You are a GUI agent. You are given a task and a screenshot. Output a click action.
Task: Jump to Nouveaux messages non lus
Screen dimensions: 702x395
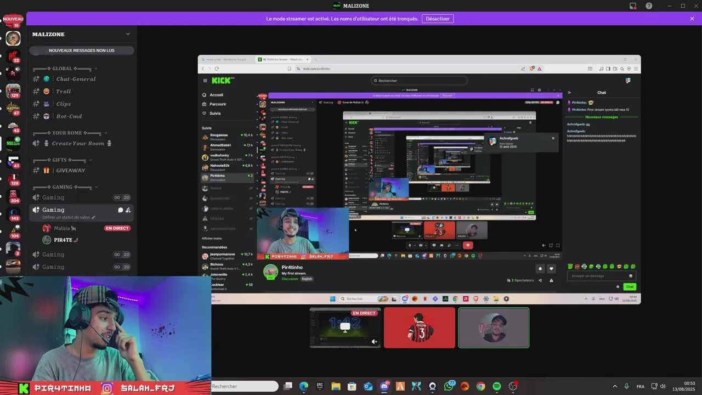[x=82, y=50]
